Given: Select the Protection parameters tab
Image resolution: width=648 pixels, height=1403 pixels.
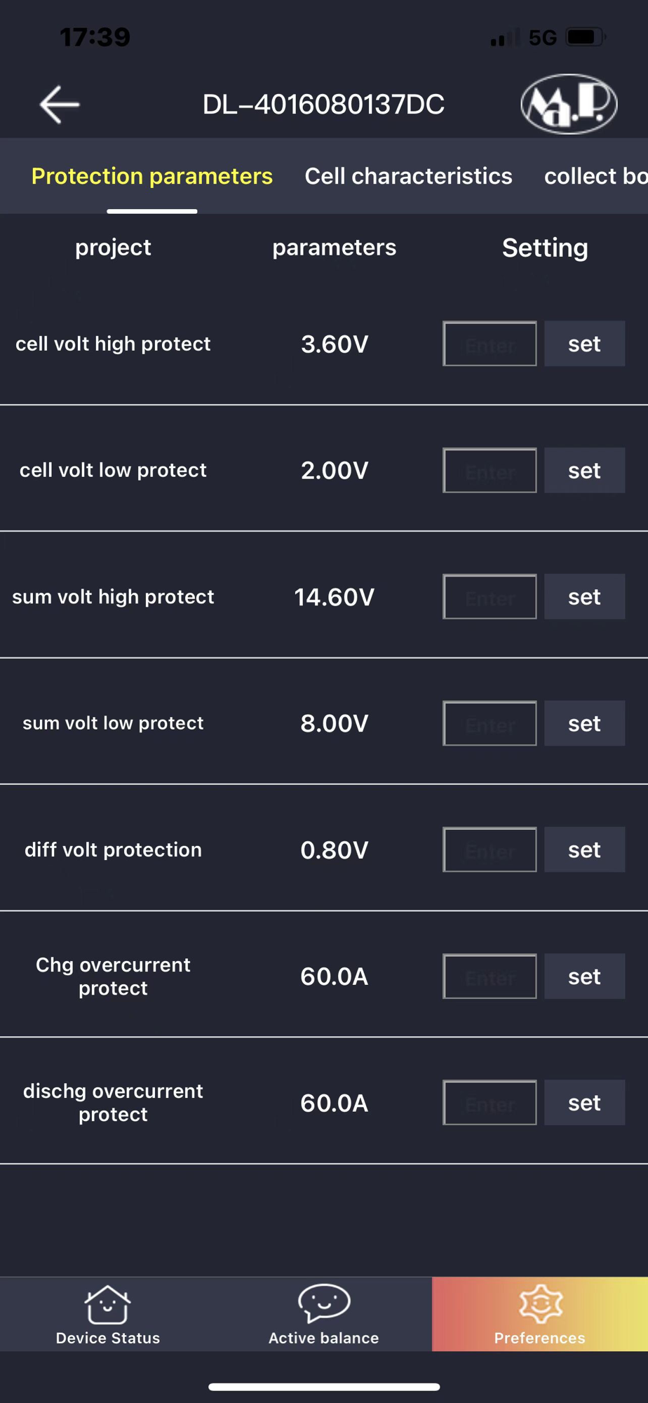Looking at the screenshot, I should click(152, 176).
